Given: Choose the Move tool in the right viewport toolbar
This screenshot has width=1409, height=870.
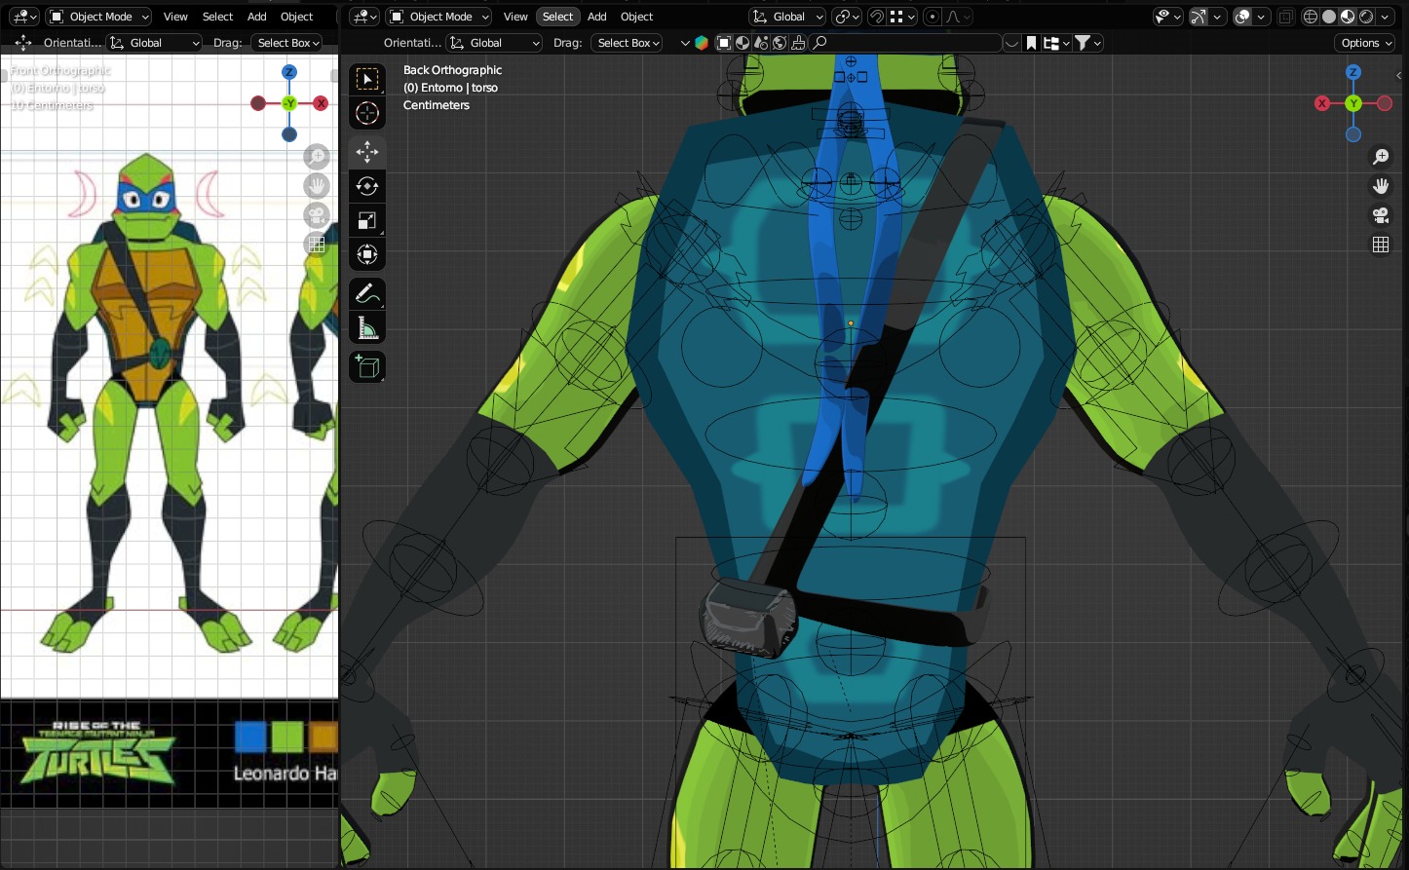Looking at the screenshot, I should click(x=367, y=151).
